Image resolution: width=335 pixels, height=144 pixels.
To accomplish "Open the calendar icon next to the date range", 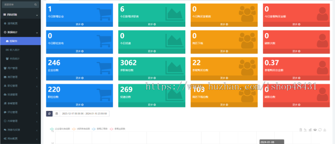I will [x=57, y=114].
